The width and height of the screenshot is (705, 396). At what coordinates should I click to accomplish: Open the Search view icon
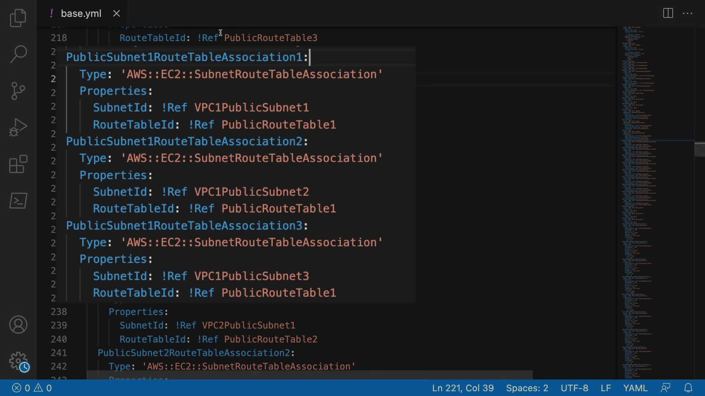click(x=18, y=54)
